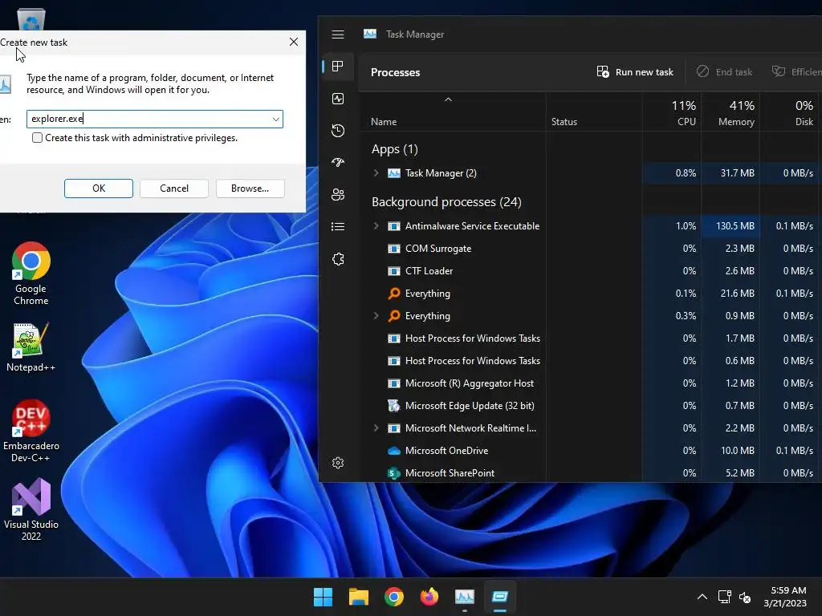Open the Task Manager hamburger navigation menu
The height and width of the screenshot is (616, 822).
pos(338,34)
